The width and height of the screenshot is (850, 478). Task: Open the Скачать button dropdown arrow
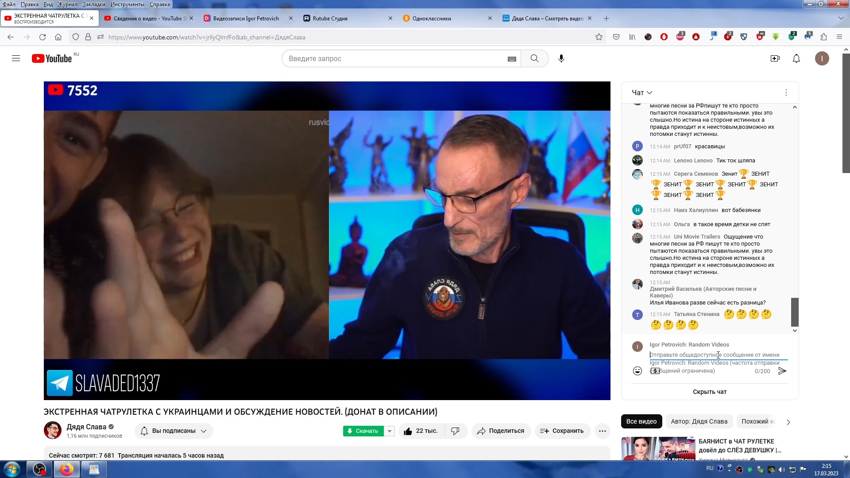(390, 431)
